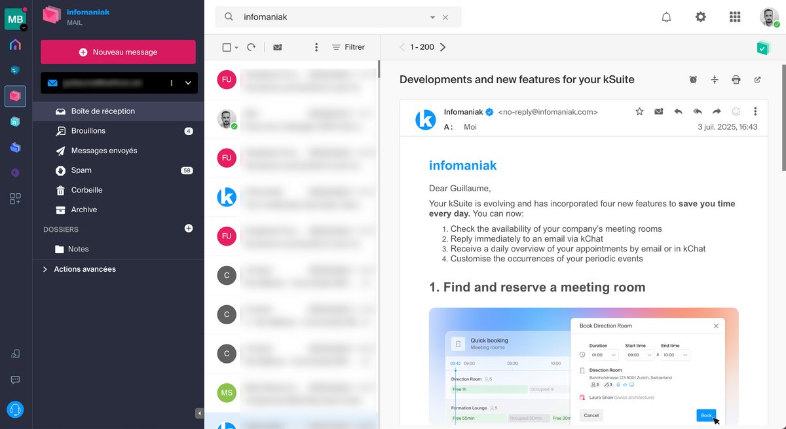The height and width of the screenshot is (429, 786).
Task: Open the notifications bell
Action: click(x=666, y=17)
